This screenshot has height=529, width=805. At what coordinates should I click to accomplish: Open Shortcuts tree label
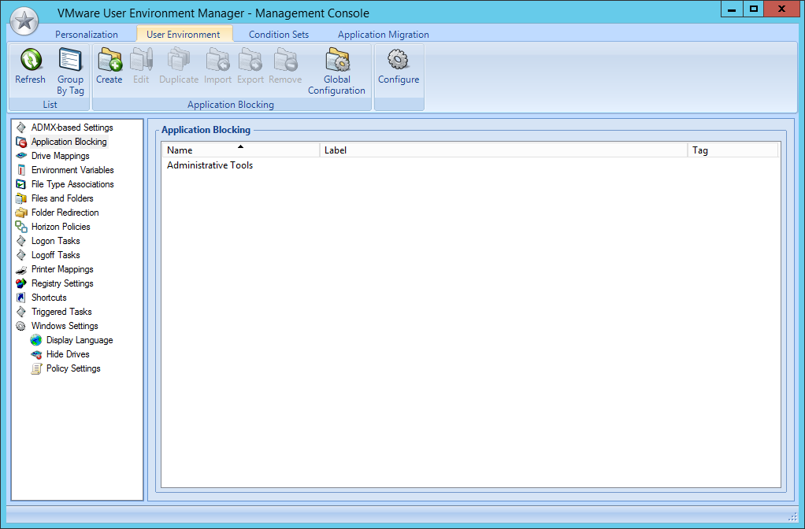pos(49,298)
